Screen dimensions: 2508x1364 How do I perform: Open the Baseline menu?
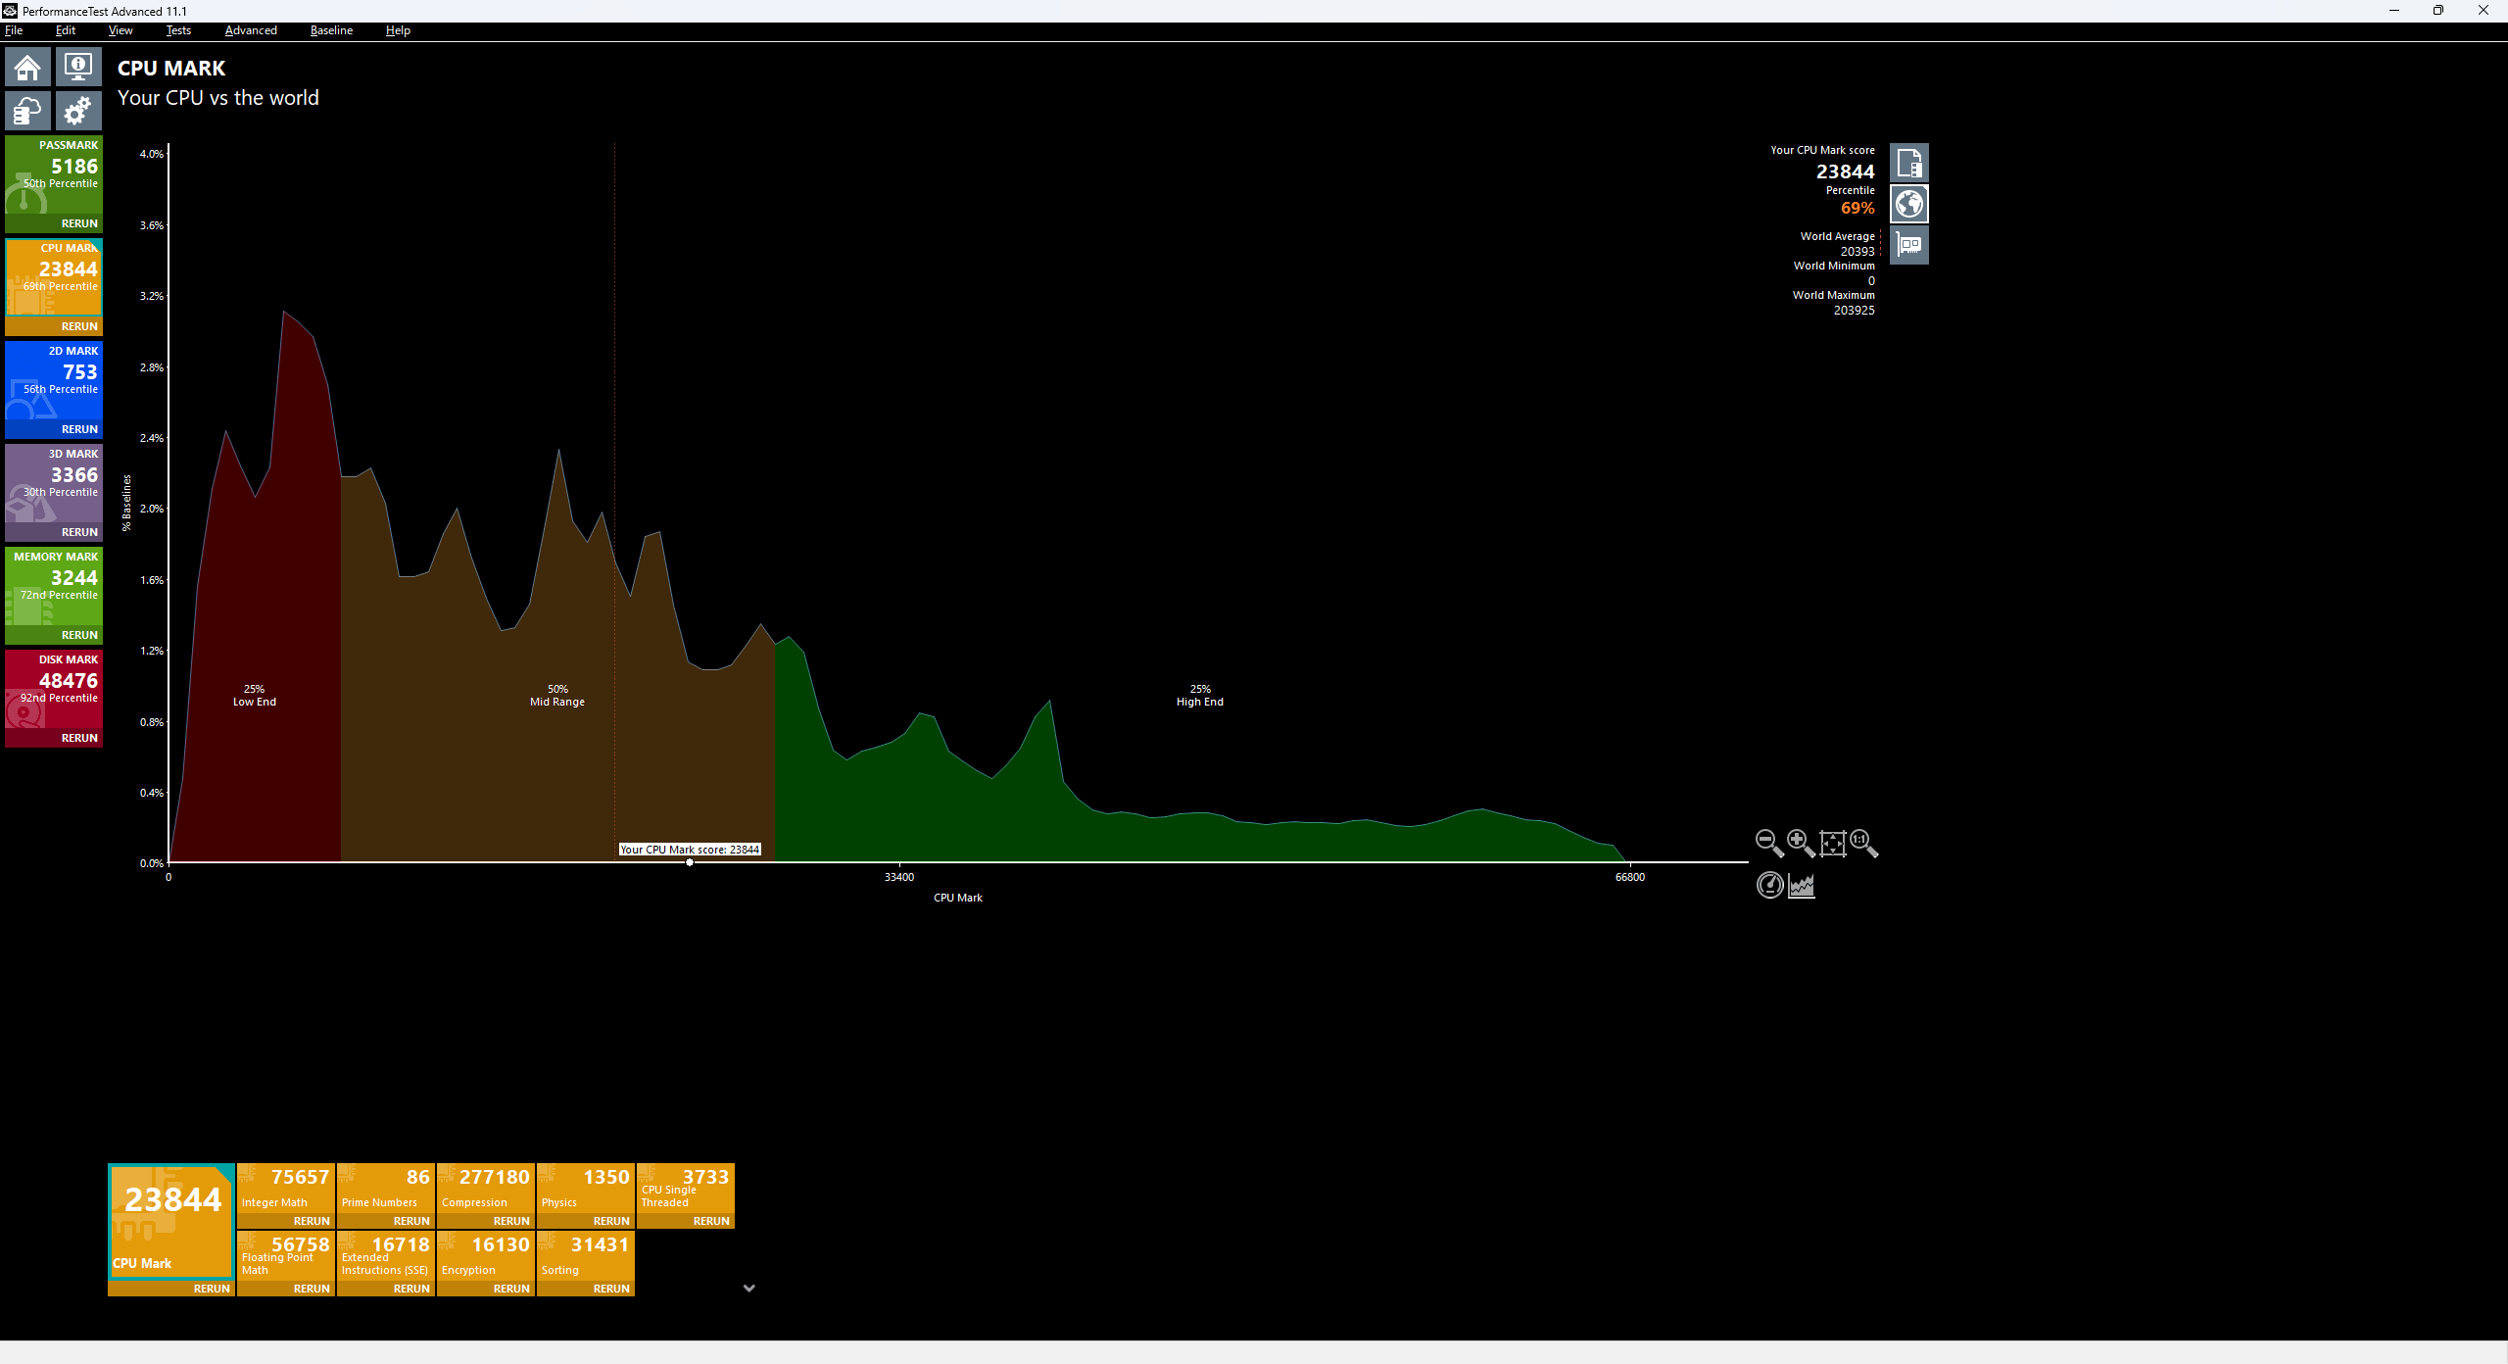[x=331, y=30]
